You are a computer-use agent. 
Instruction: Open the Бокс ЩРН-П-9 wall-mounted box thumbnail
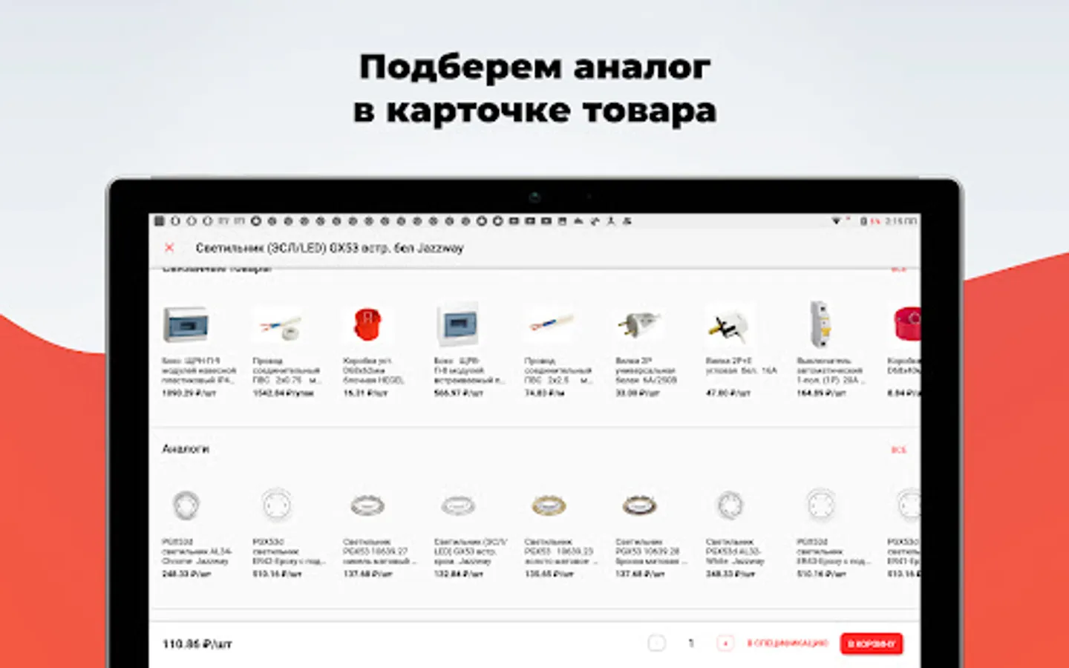click(x=186, y=324)
